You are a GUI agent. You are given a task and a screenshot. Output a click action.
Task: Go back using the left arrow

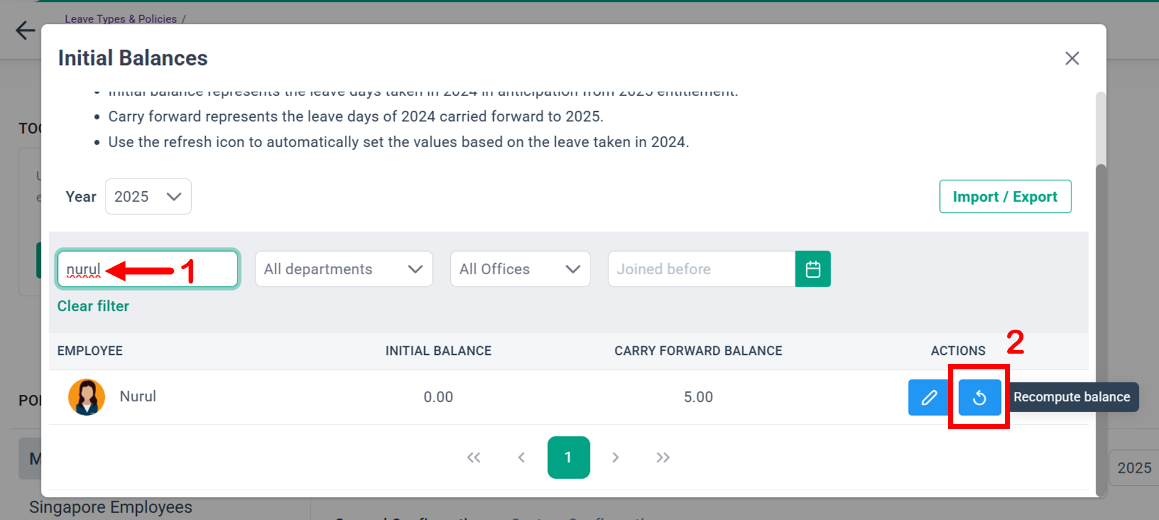point(25,30)
